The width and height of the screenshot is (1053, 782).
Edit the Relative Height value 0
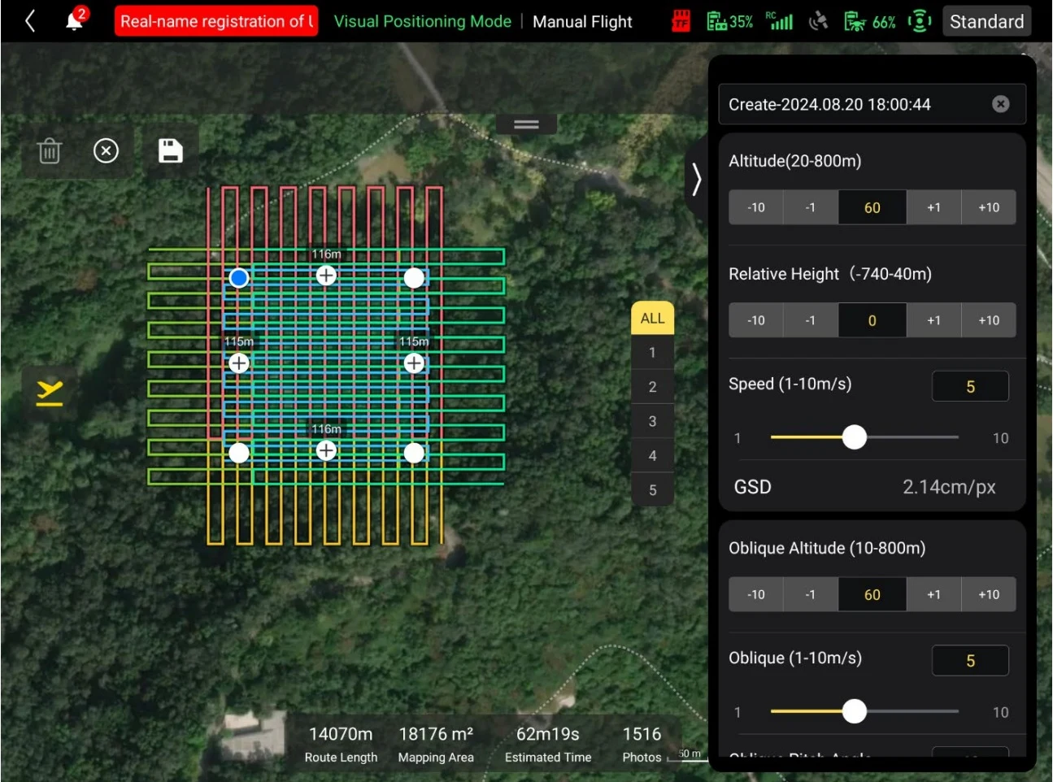tap(872, 320)
